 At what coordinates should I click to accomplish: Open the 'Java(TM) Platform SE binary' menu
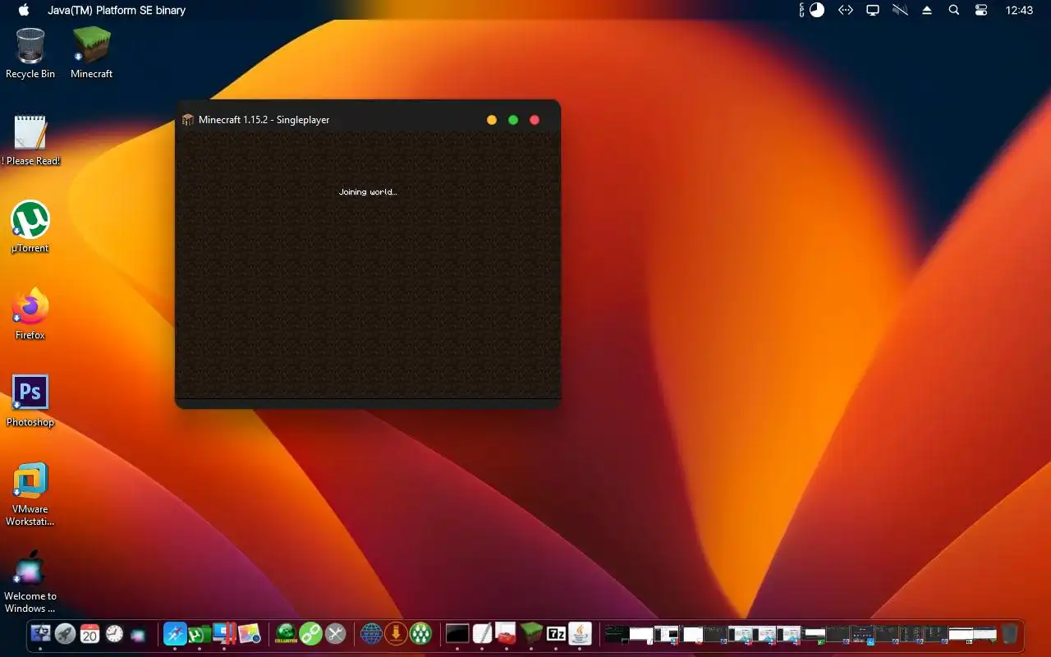click(x=117, y=10)
